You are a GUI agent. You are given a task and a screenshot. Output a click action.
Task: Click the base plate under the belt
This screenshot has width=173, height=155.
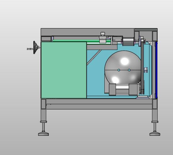[143, 98]
